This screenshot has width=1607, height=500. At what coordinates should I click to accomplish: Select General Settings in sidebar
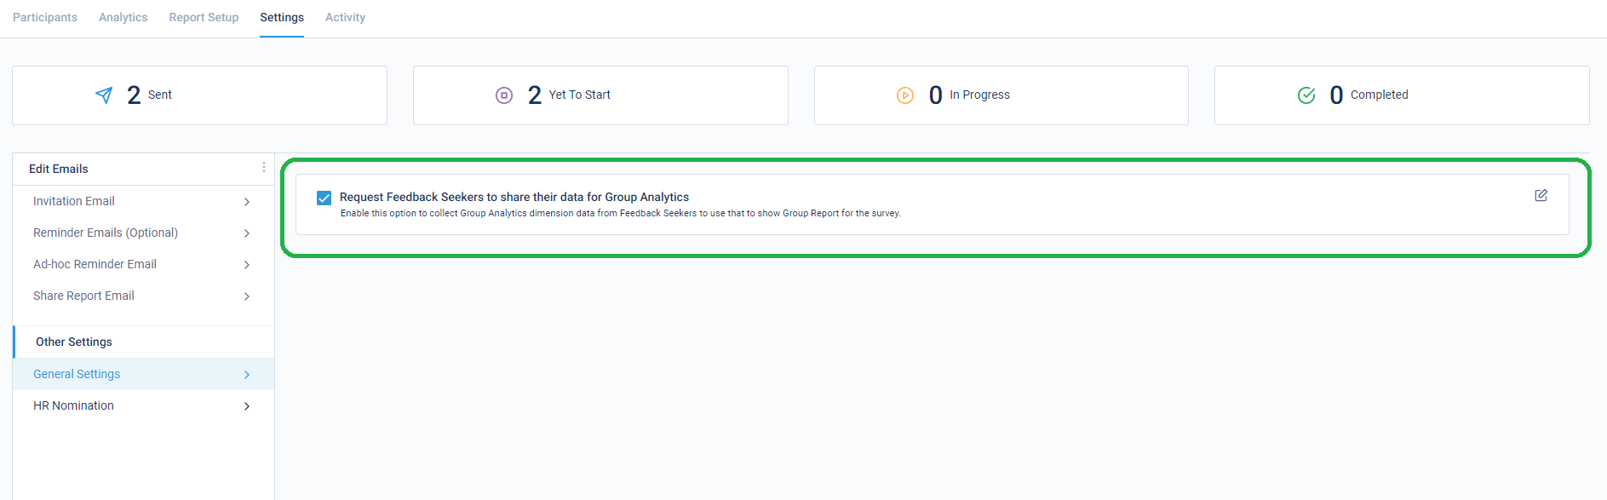coord(143,374)
